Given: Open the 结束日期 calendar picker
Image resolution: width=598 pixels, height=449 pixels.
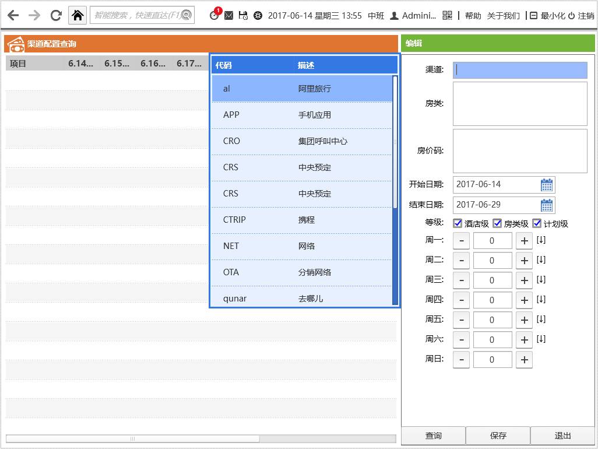Looking at the screenshot, I should coord(547,205).
